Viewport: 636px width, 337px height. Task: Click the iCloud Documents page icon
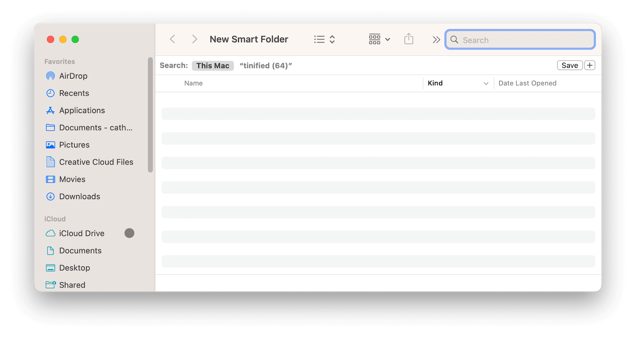50,251
